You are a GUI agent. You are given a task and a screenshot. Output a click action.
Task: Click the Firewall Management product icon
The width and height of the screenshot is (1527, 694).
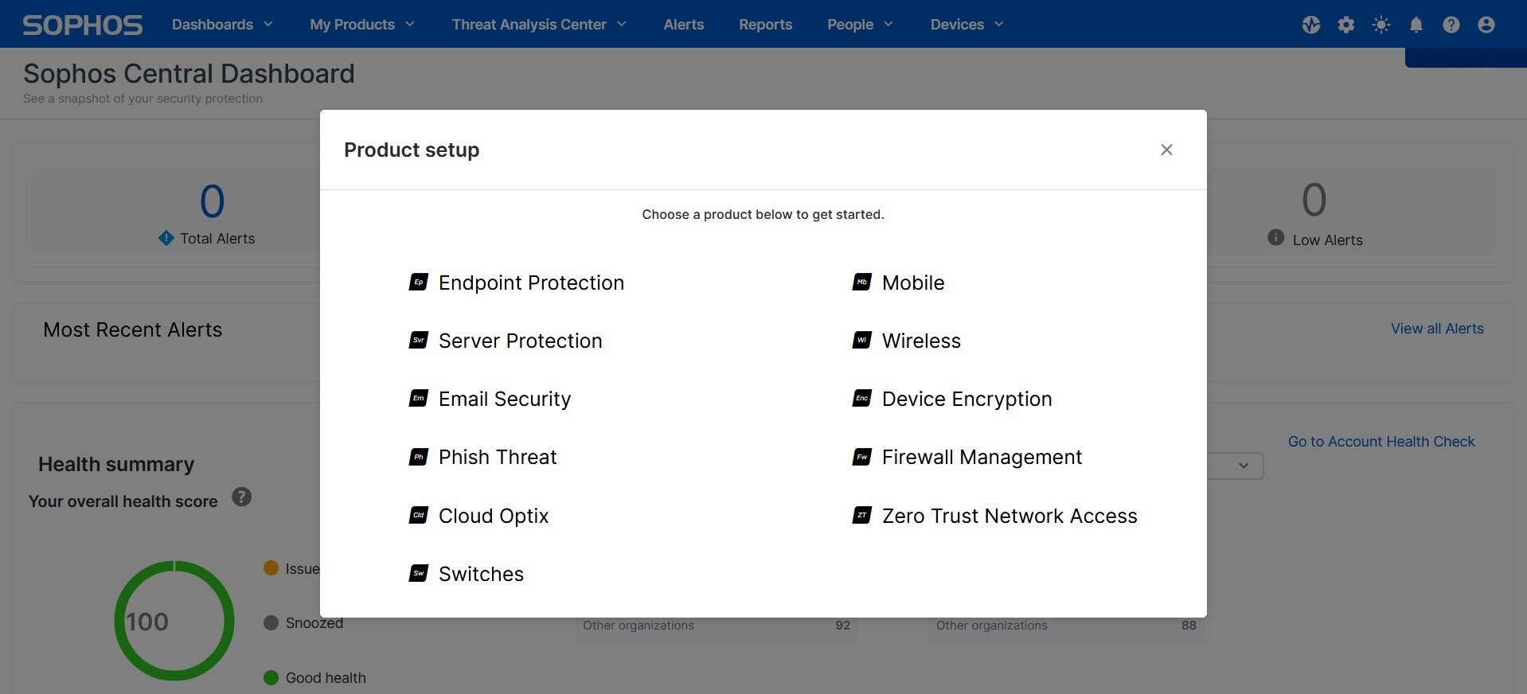click(862, 457)
